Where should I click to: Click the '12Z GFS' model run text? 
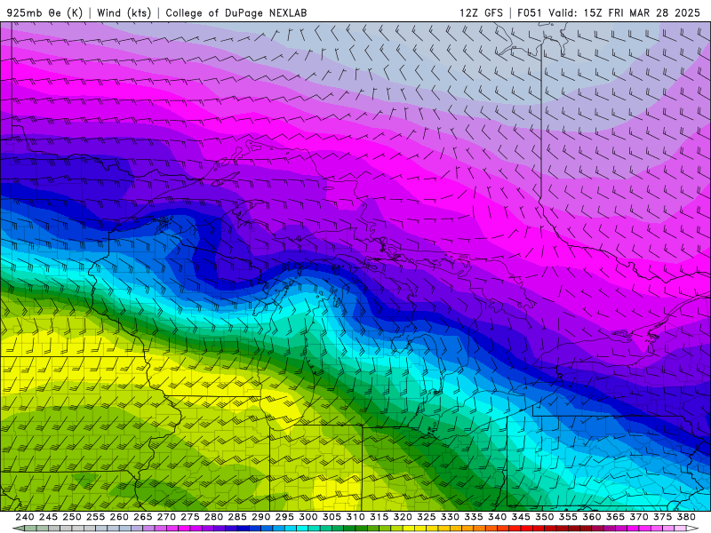tap(481, 12)
